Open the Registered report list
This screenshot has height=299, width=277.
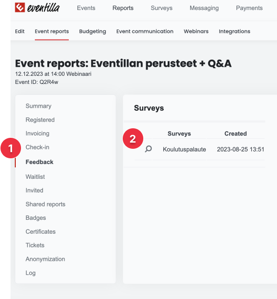(40, 120)
